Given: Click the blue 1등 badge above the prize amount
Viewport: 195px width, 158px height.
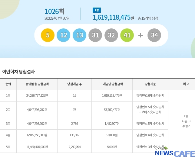Looking at the screenshot, I should click(97, 10).
